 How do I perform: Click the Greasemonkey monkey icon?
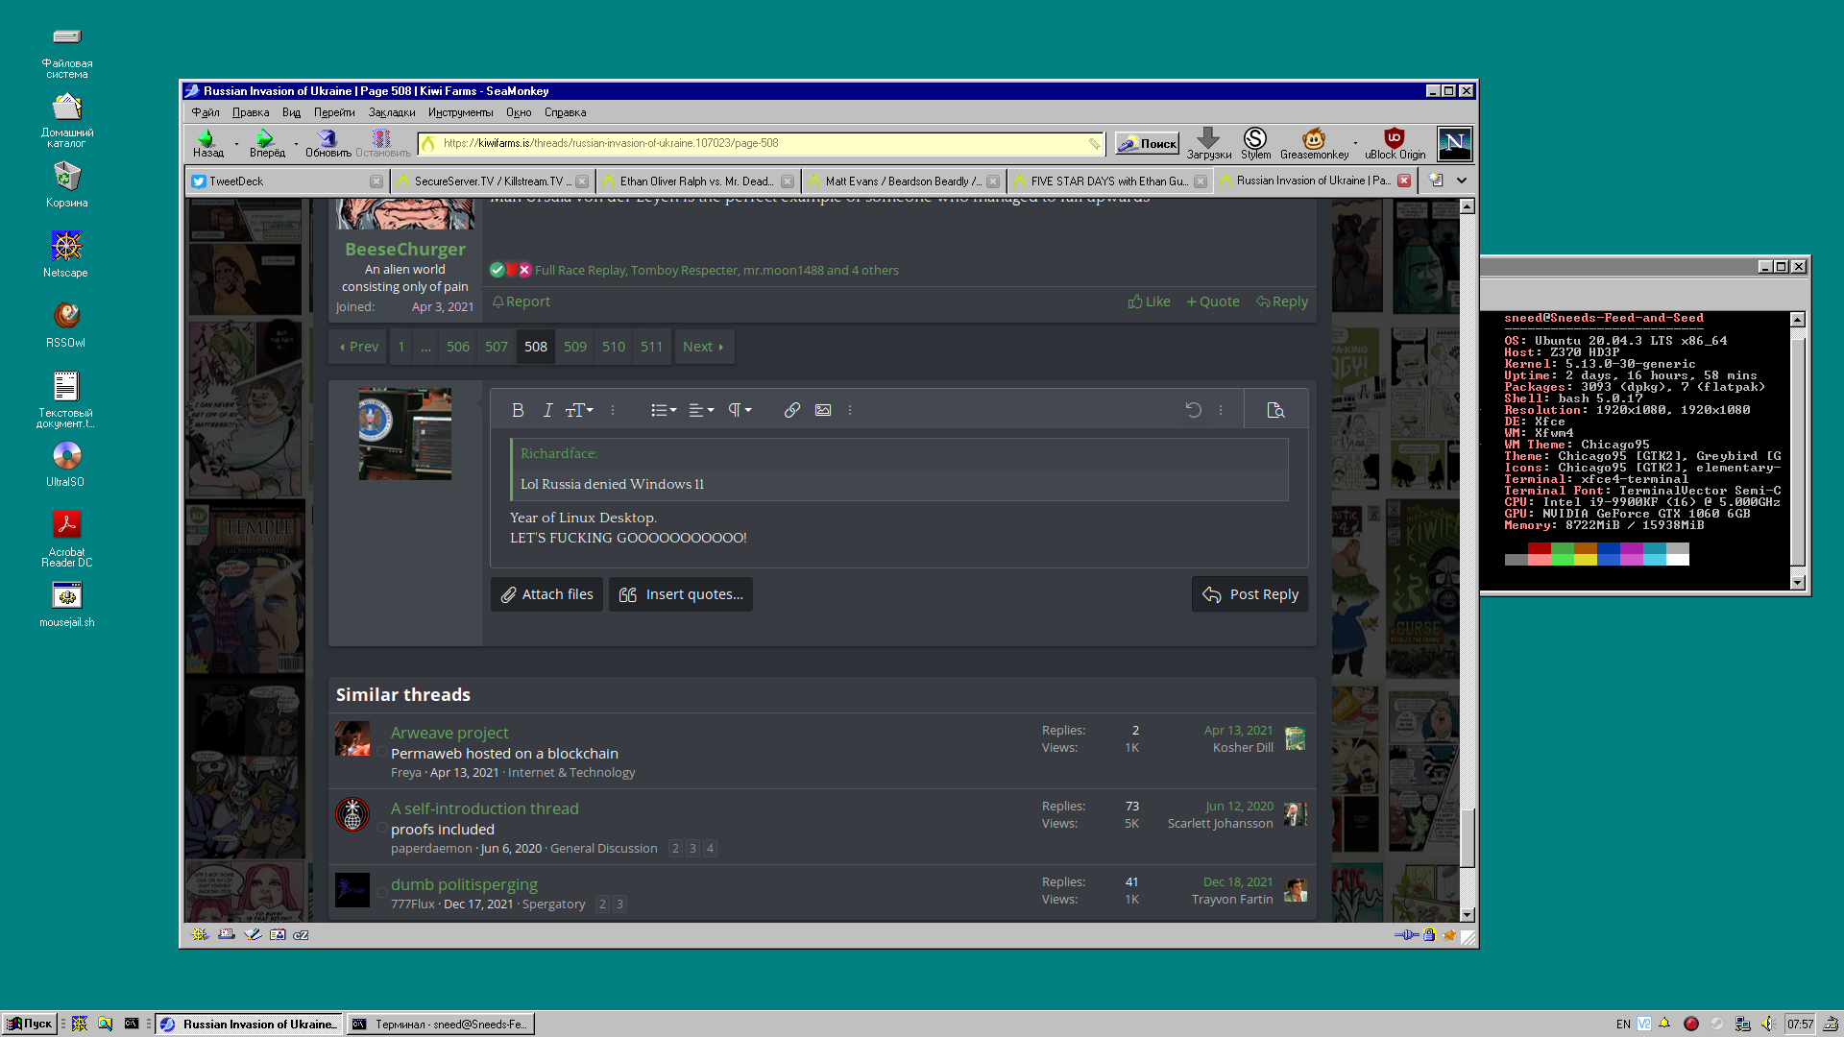tap(1314, 143)
